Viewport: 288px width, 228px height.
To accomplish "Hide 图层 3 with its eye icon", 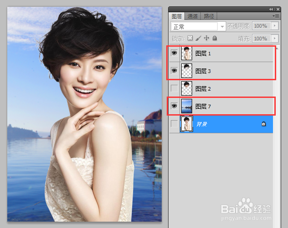I will tap(174, 71).
